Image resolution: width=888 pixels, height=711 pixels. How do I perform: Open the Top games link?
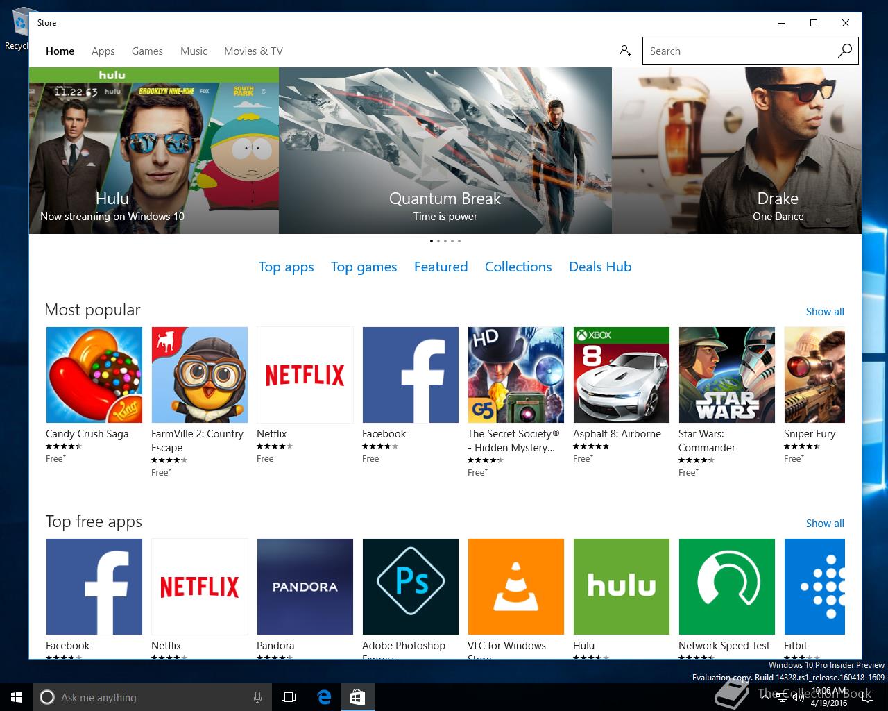[x=364, y=267]
